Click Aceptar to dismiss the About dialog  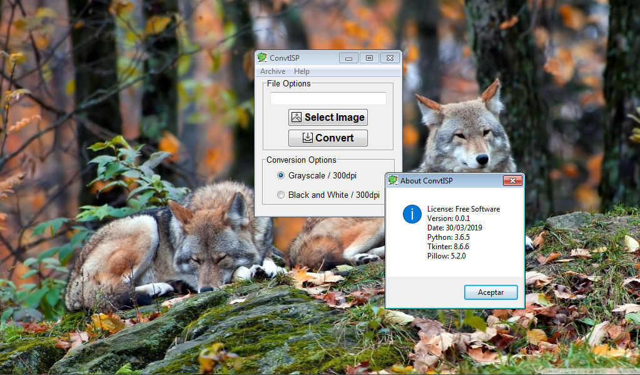[x=491, y=292]
